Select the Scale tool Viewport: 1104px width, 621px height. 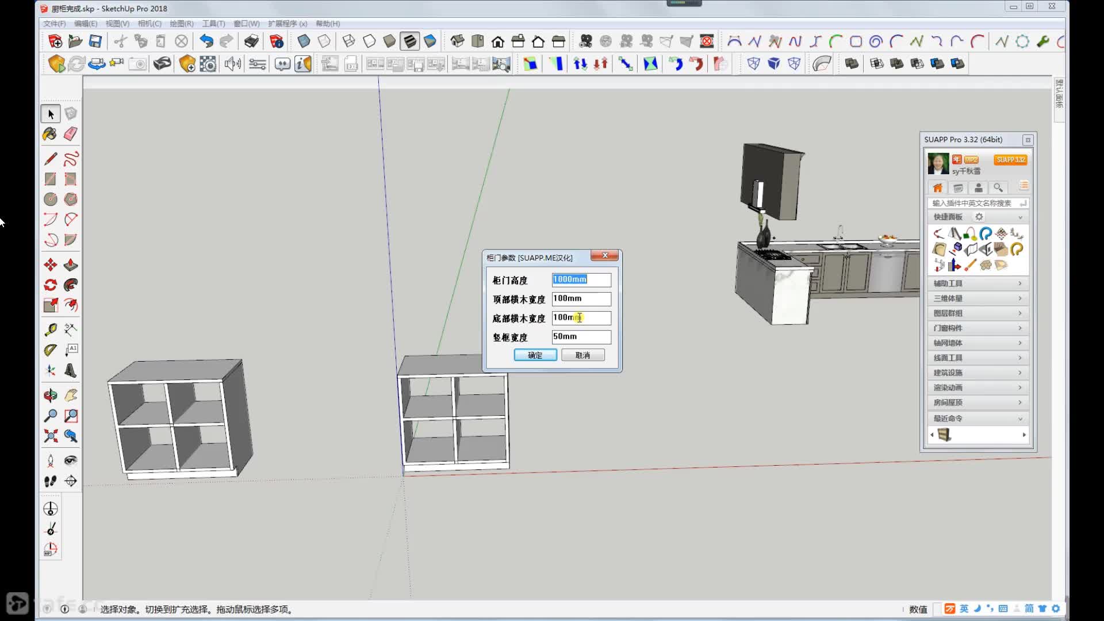point(50,305)
